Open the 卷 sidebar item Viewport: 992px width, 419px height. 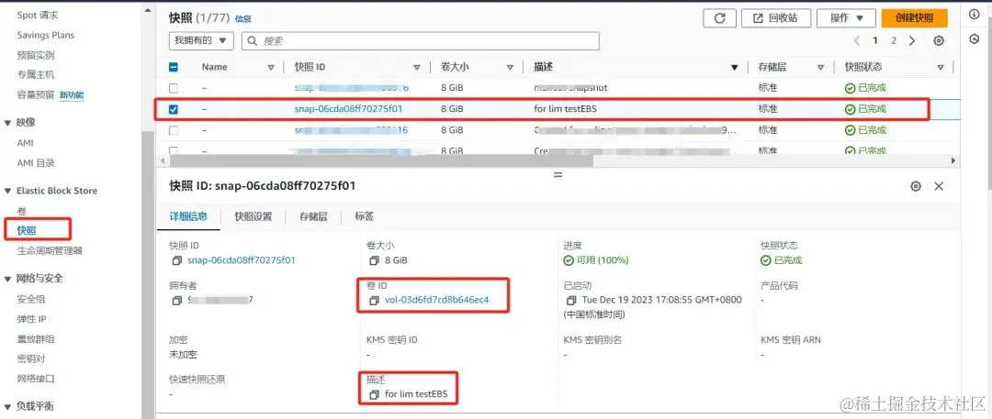[21, 211]
